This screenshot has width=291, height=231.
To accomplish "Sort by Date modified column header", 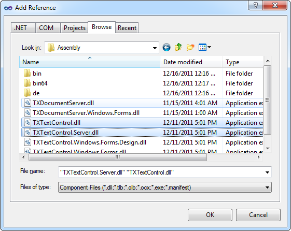I will click(x=191, y=62).
